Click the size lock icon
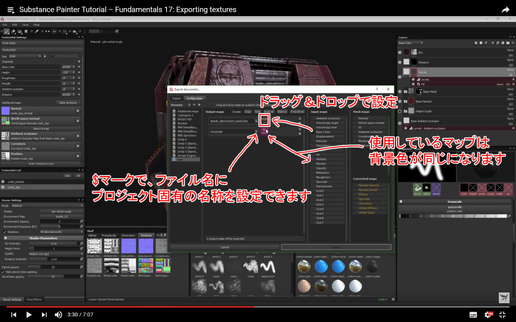This screenshot has width=516, height=322. [x=45, y=56]
